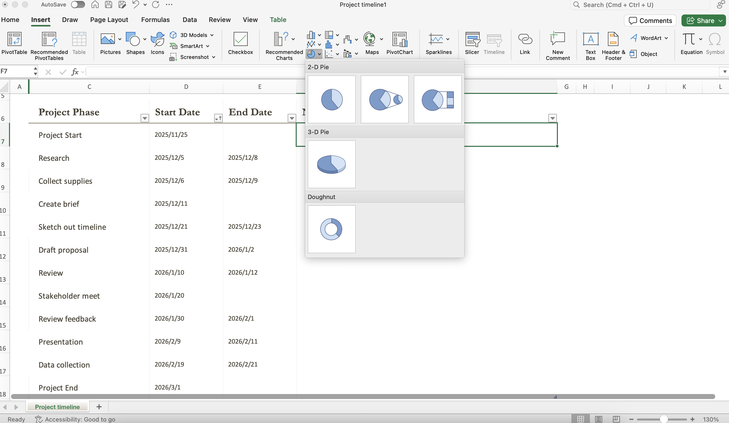Choose the 3-D Pie chart thumbnail

pos(331,164)
